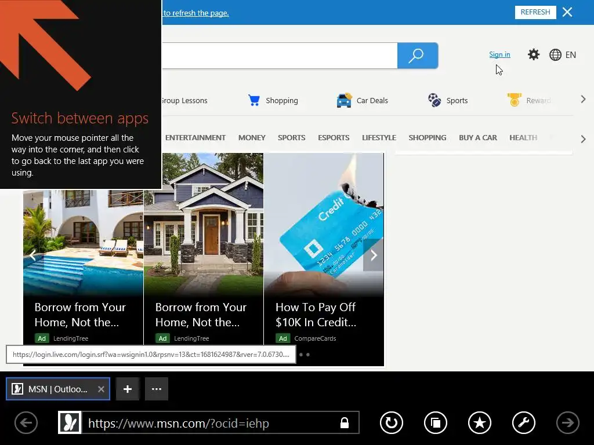Screen dimensions: 594x445
Task: Click the MSN web search box
Action: tap(280, 56)
